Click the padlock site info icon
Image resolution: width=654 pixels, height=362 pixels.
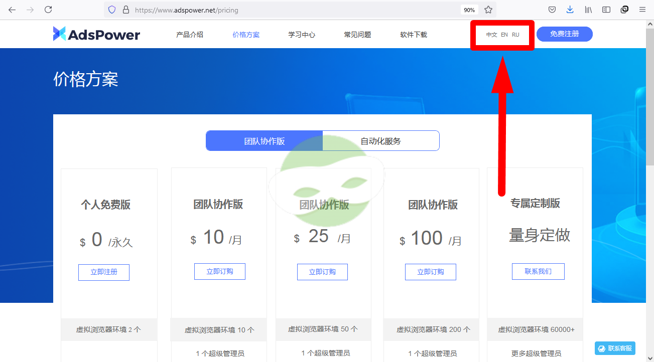tap(125, 10)
